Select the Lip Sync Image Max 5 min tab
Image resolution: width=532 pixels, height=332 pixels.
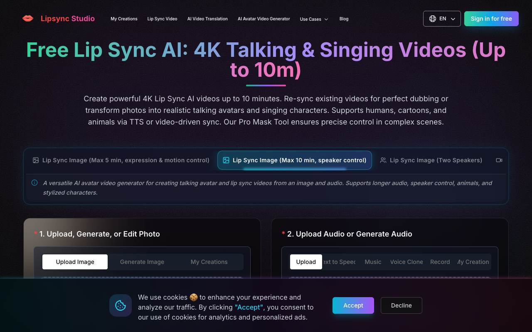click(121, 160)
